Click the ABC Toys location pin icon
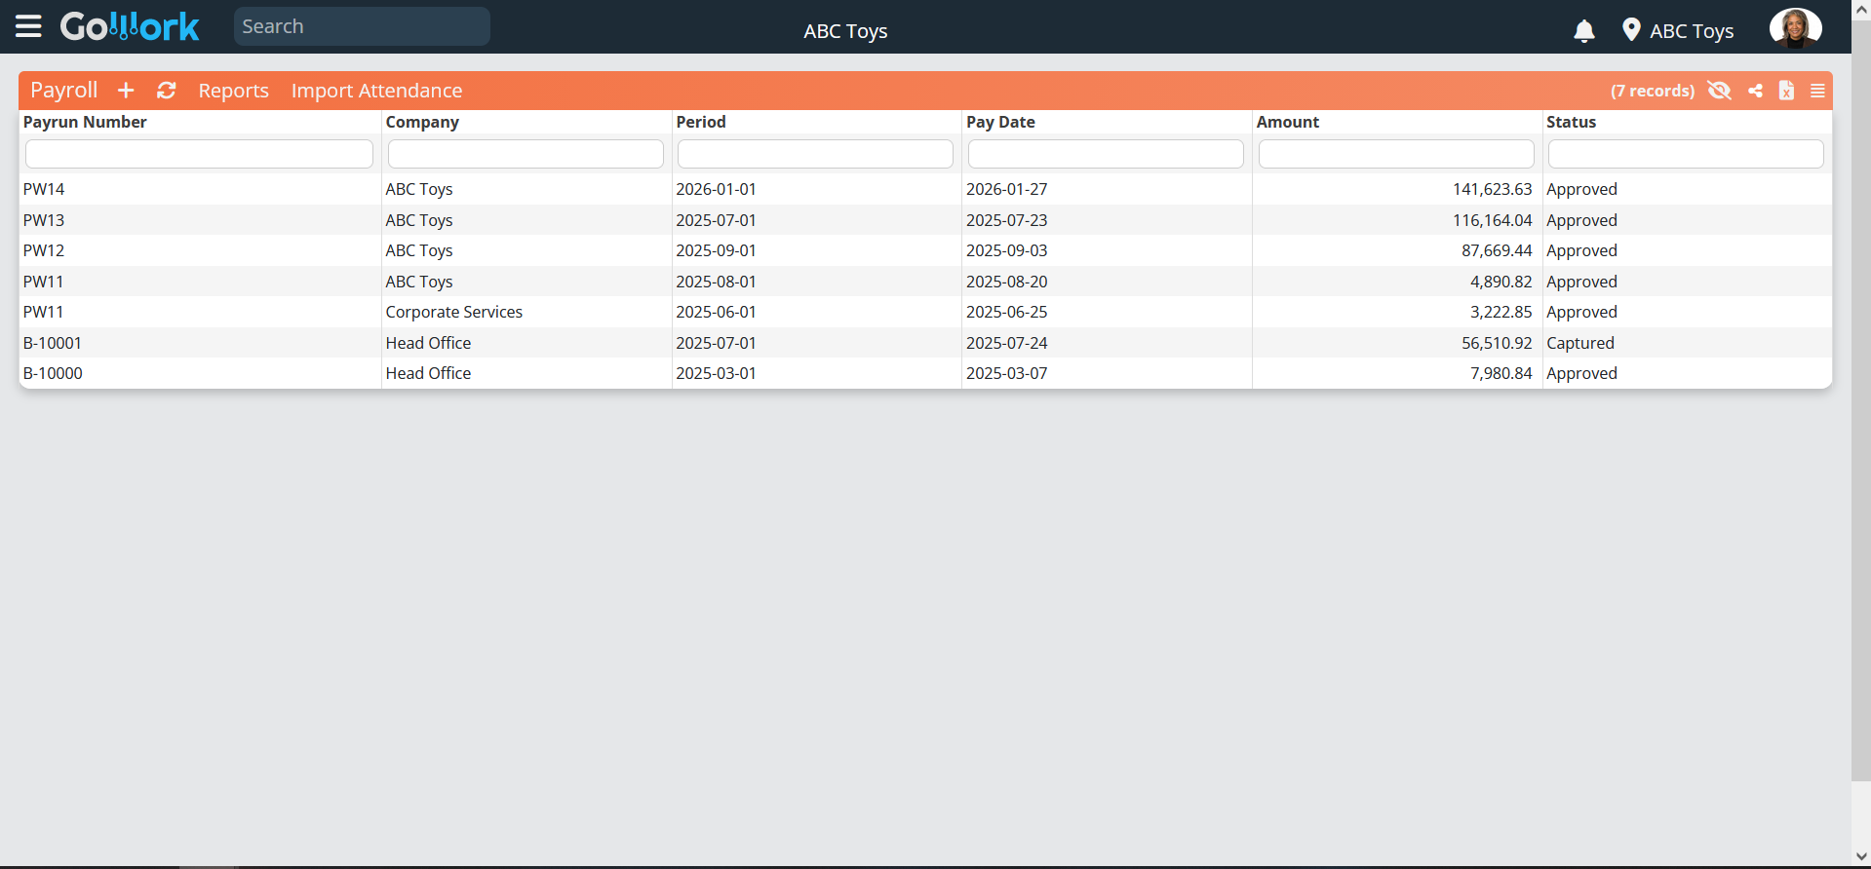Image resolution: width=1871 pixels, height=869 pixels. click(x=1631, y=30)
